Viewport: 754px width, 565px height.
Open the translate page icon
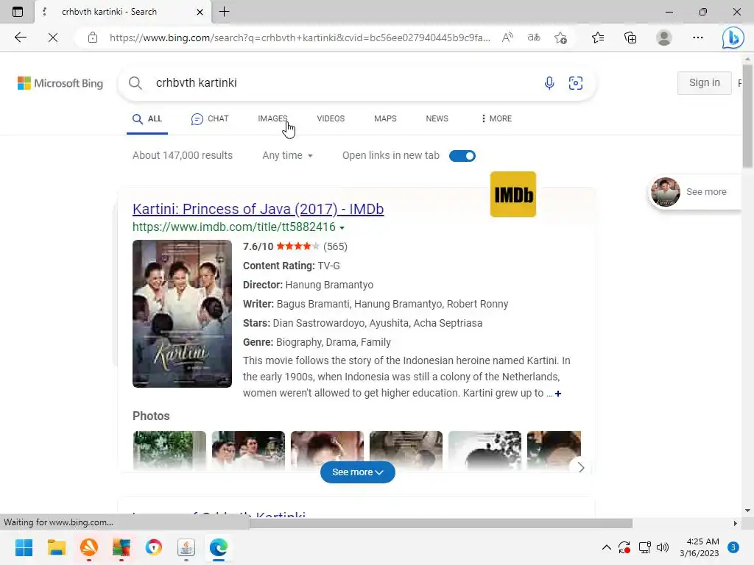[x=534, y=38]
